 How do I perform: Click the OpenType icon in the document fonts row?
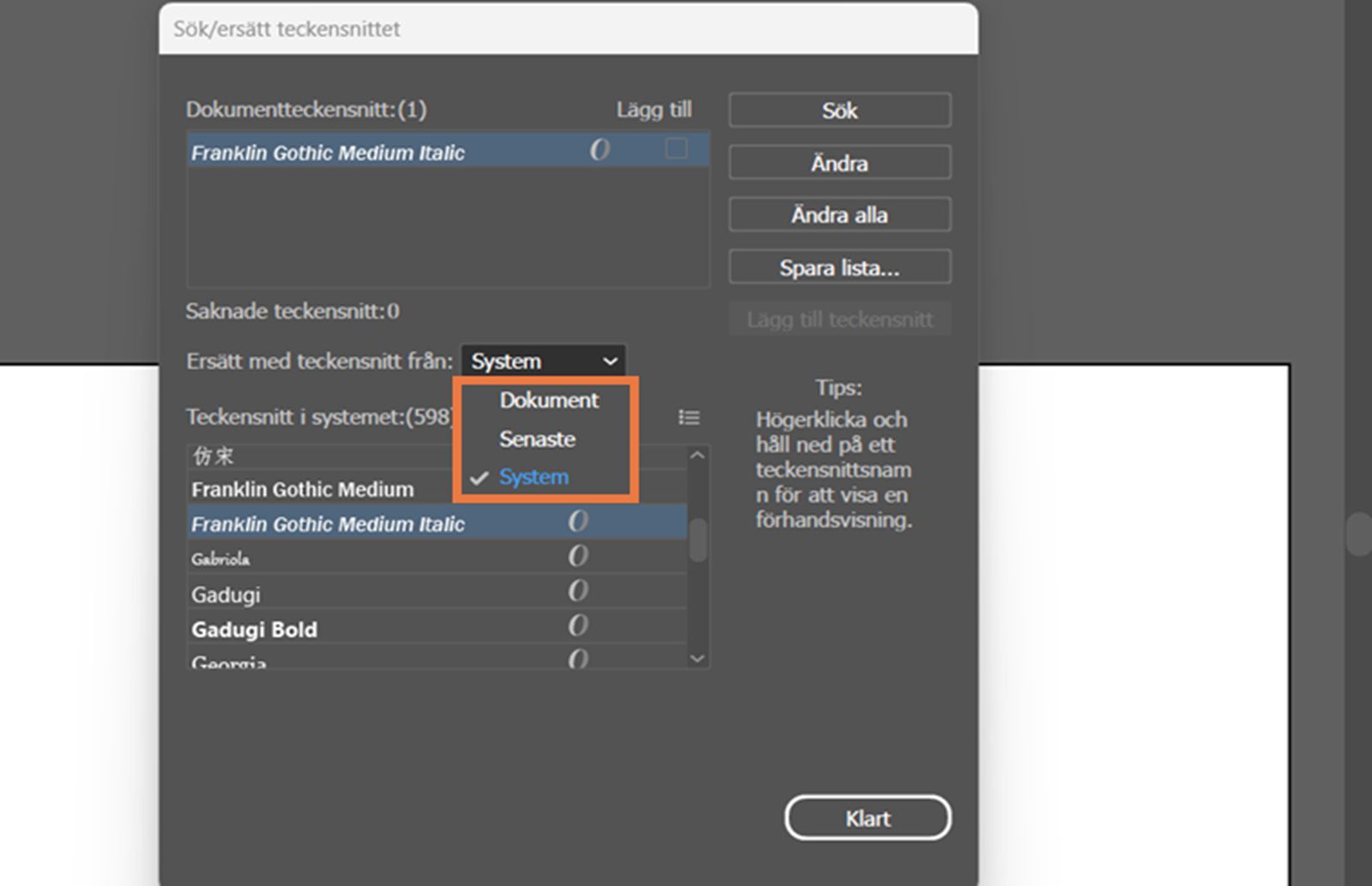599,150
